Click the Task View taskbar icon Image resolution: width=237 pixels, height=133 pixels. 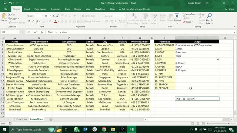click(67, 129)
